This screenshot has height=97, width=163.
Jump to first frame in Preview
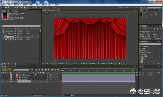point(141,29)
